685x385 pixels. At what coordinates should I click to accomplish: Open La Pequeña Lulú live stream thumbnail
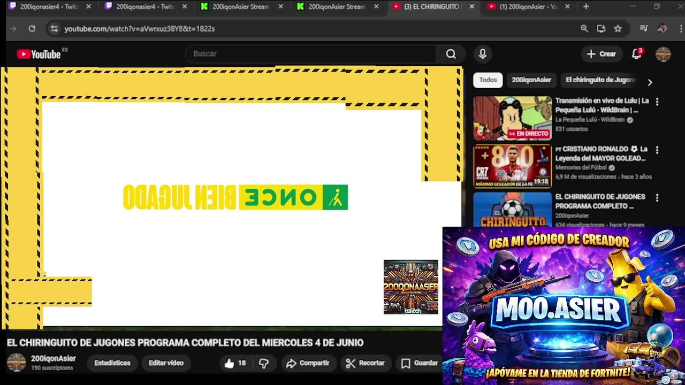tap(512, 118)
